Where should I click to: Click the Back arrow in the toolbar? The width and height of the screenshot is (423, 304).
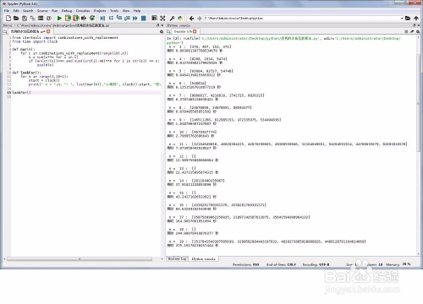(x=191, y=19)
